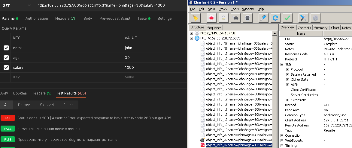Show All test results filter
Image resolution: width=352 pixels, height=148 pixels.
[6, 105]
